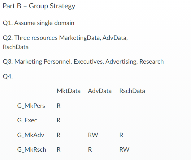Click the 'Q1. Assume single domain' line
Screen dimensions: 191x160
pos(38,23)
